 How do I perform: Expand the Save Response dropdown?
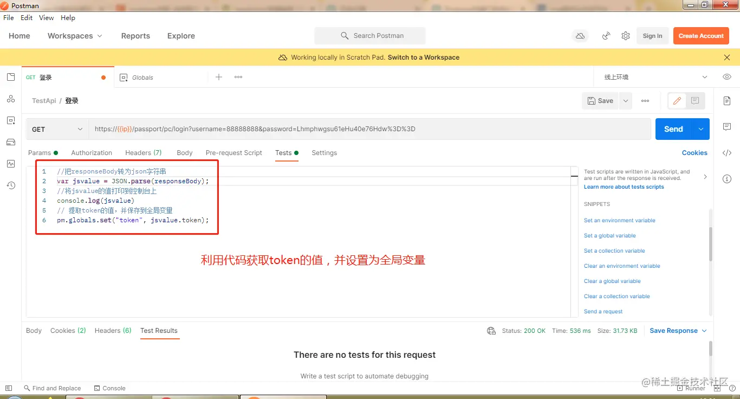point(678,331)
